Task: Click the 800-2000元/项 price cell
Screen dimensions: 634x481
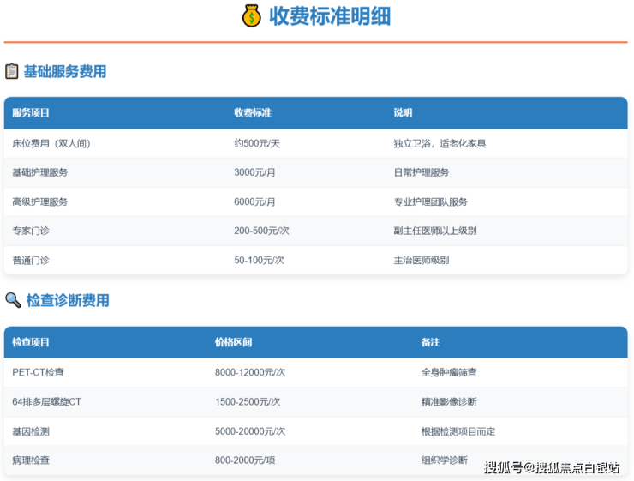Action: pyautogui.click(x=247, y=460)
